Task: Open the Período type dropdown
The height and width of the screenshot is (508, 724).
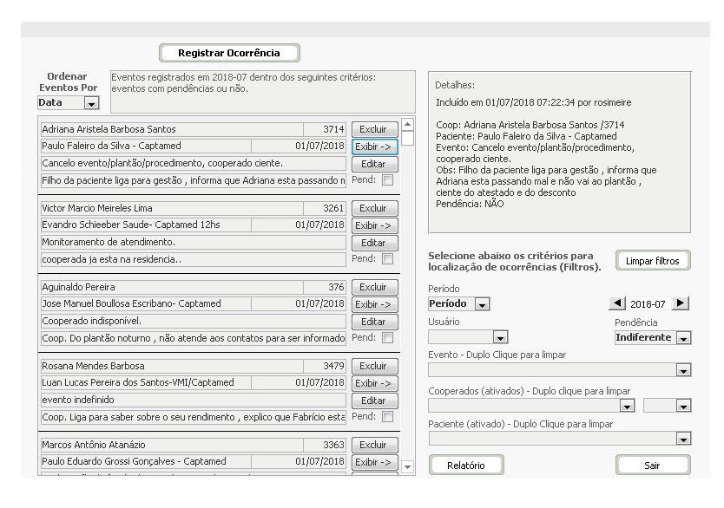Action: [x=482, y=304]
